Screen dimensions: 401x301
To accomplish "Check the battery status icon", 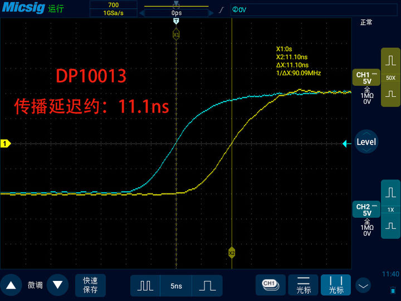I will click(x=393, y=290).
